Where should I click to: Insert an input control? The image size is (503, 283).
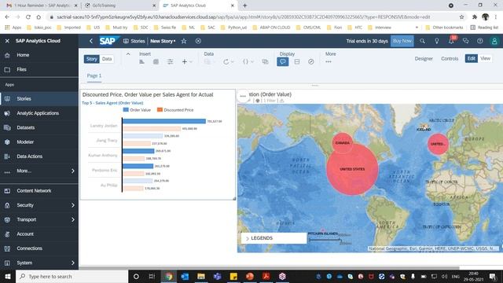[x=170, y=61]
